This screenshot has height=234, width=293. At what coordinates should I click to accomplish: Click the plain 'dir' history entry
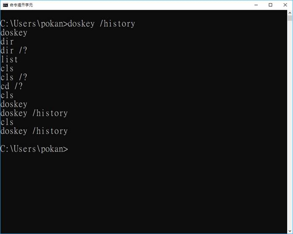(7, 42)
